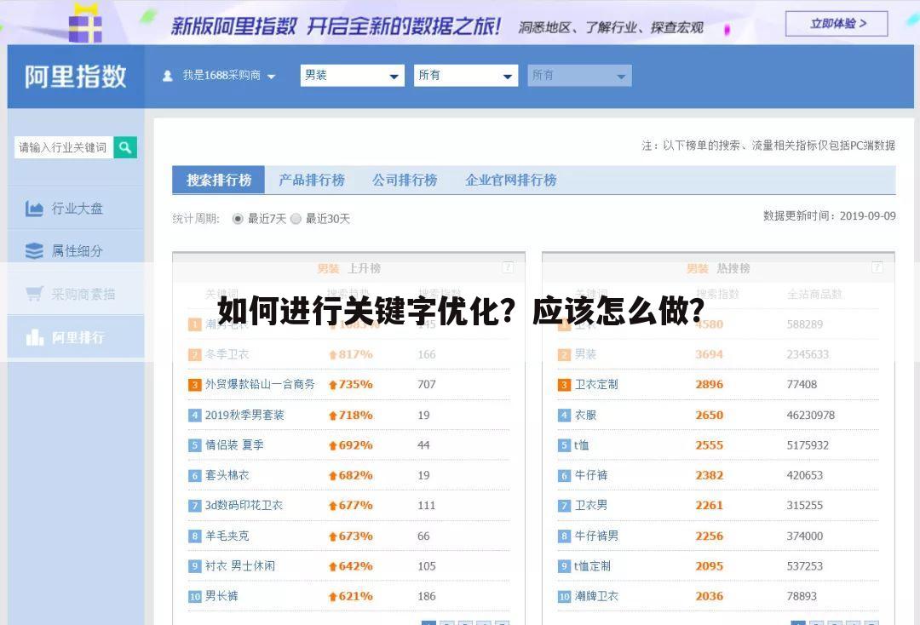The image size is (920, 625).
Task: Click keyword 衬衣 男士休闲
Action: 240,566
